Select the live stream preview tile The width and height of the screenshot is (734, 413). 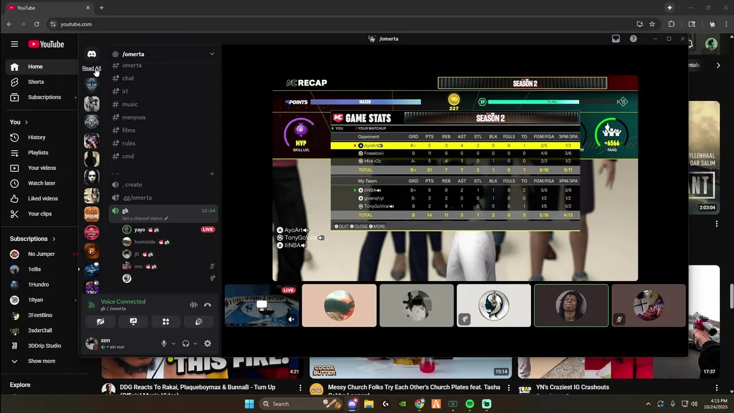pyautogui.click(x=261, y=306)
